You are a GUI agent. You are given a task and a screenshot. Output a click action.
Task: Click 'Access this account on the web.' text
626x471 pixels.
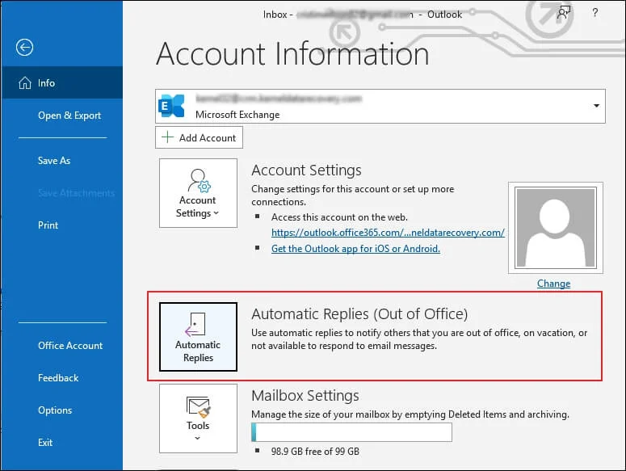pos(339,217)
